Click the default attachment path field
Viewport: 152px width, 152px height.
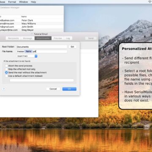tap(42, 80)
